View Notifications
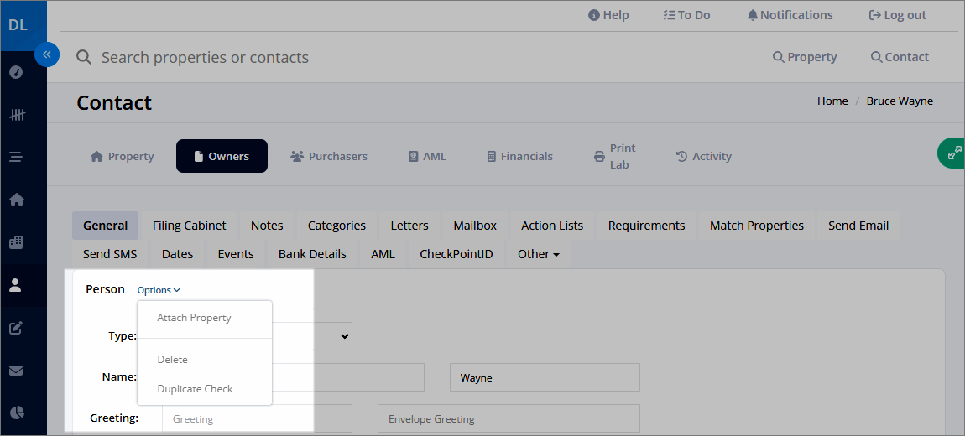The image size is (965, 436). (790, 15)
